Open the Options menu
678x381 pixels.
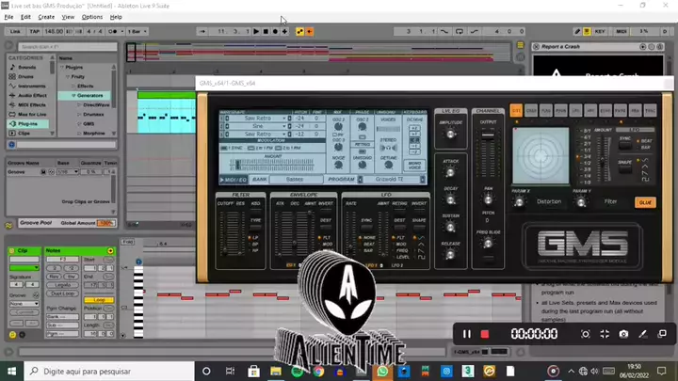tap(92, 17)
